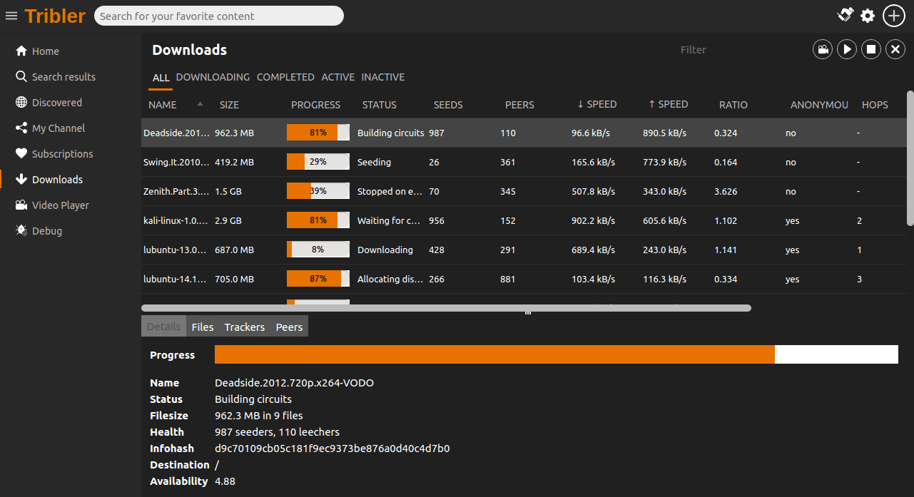Switch to the ACTIVE tab
Image resolution: width=914 pixels, height=497 pixels.
[x=337, y=77]
